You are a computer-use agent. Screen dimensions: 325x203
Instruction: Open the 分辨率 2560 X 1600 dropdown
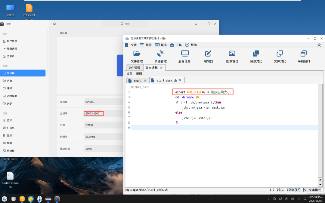[x=104, y=113]
